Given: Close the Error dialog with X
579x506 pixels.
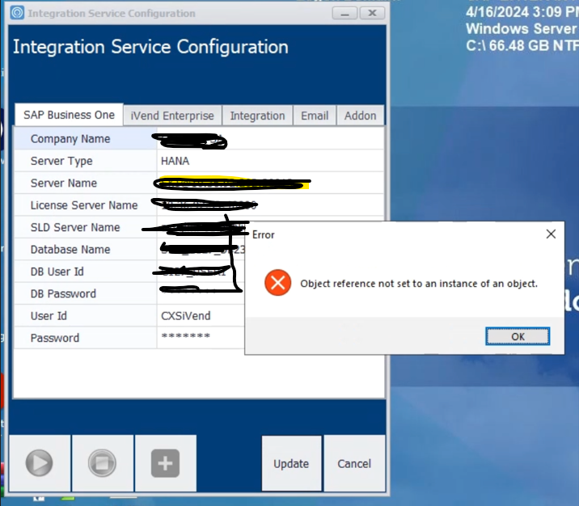Looking at the screenshot, I should [x=551, y=234].
